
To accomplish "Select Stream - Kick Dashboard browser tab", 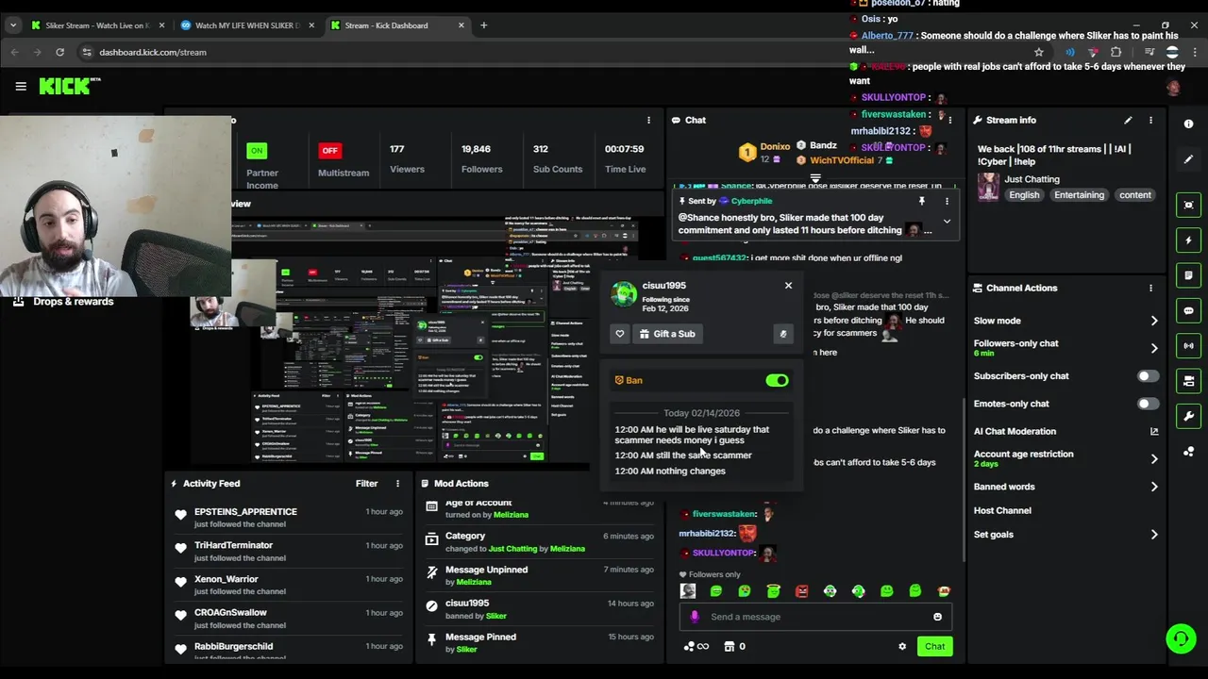I will 395,25.
